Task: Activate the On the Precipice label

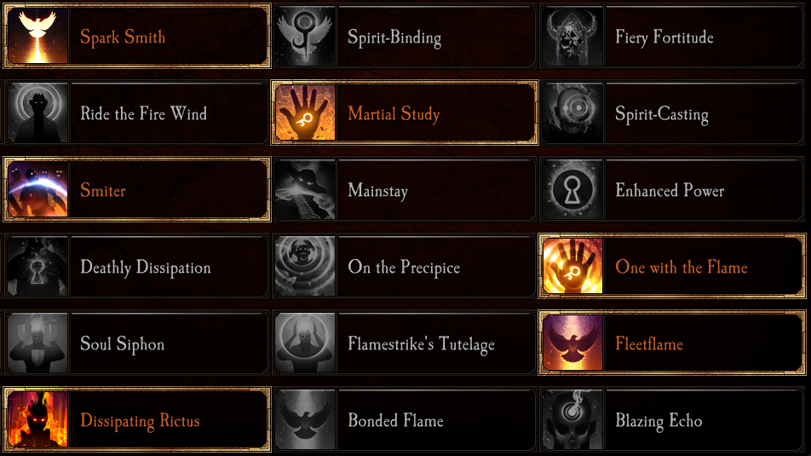Action: click(x=403, y=268)
